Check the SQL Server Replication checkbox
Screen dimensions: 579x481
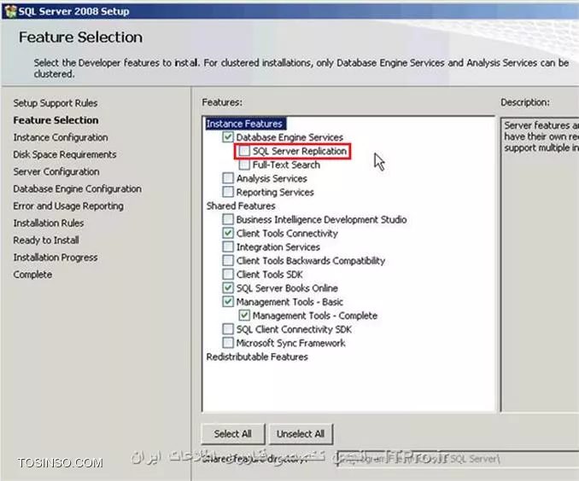click(244, 151)
